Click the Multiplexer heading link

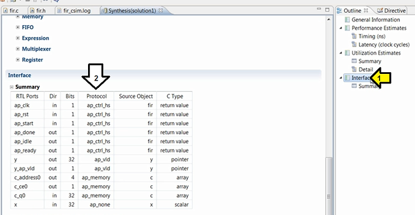tap(36, 49)
